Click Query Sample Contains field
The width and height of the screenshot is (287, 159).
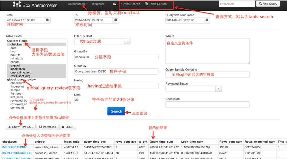coord(208,75)
